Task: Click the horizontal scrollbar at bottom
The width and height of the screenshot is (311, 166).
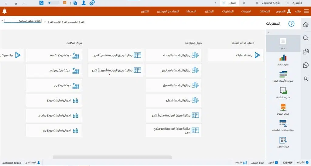Action: 112,157
